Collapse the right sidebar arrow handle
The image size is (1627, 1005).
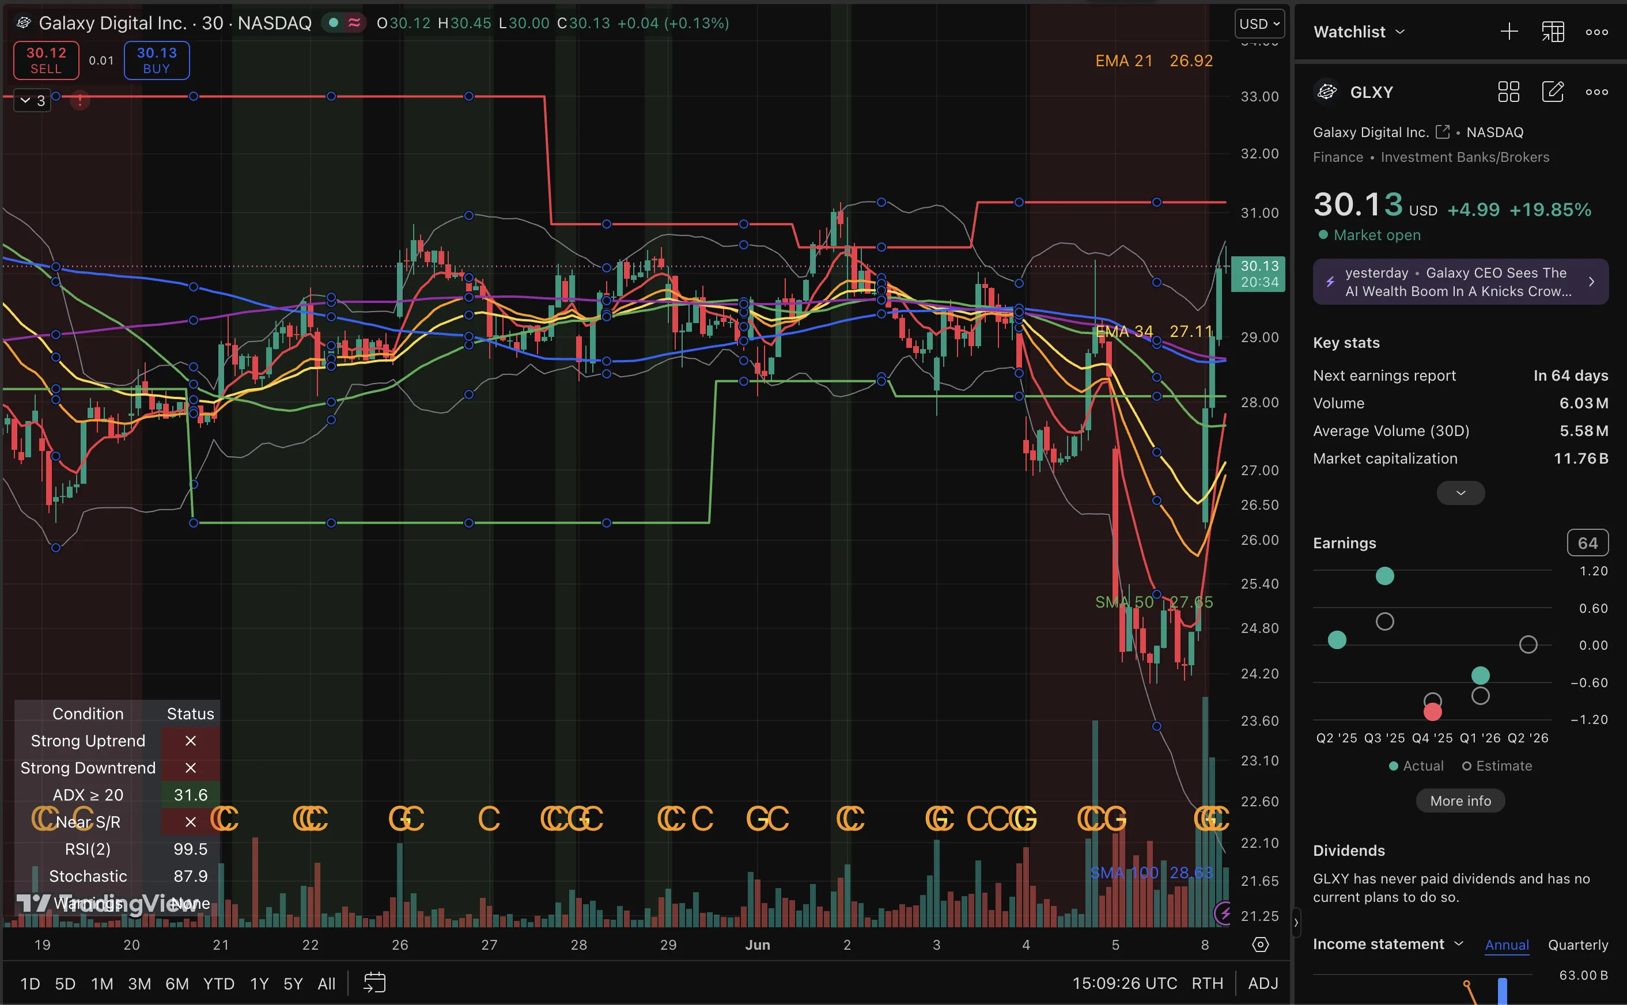(1296, 922)
